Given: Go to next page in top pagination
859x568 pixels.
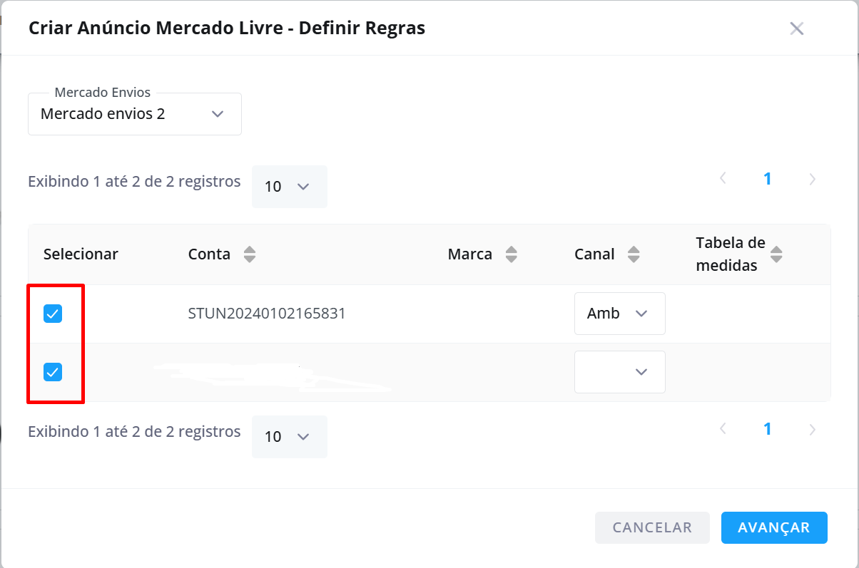Looking at the screenshot, I should coord(812,179).
